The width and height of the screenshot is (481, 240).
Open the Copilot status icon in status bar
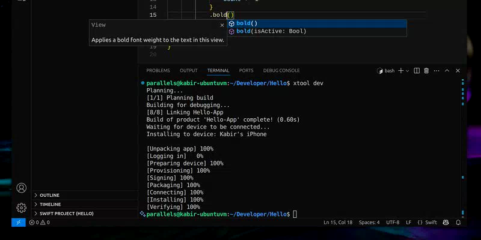[x=446, y=223]
